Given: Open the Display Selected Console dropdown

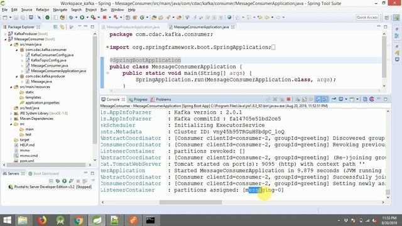Looking at the screenshot, I should 346,99.
